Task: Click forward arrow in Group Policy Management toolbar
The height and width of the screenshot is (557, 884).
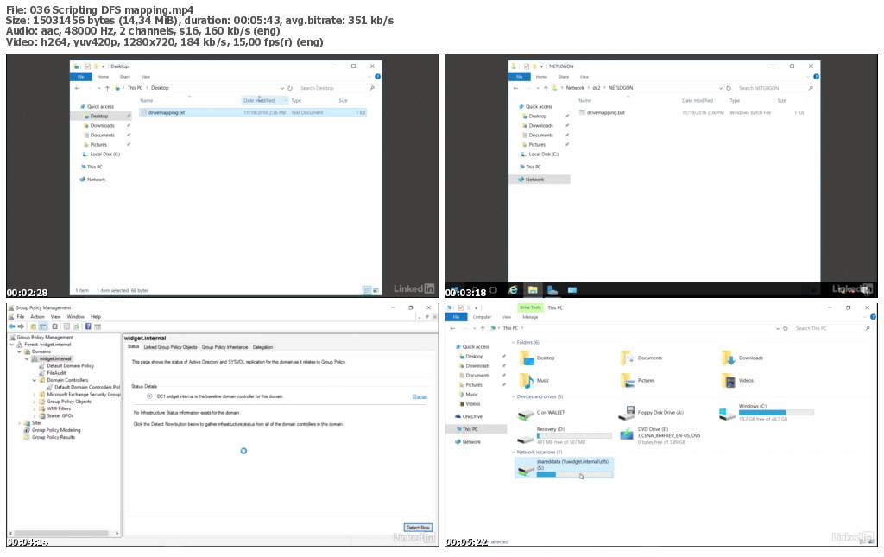Action: pos(21,327)
